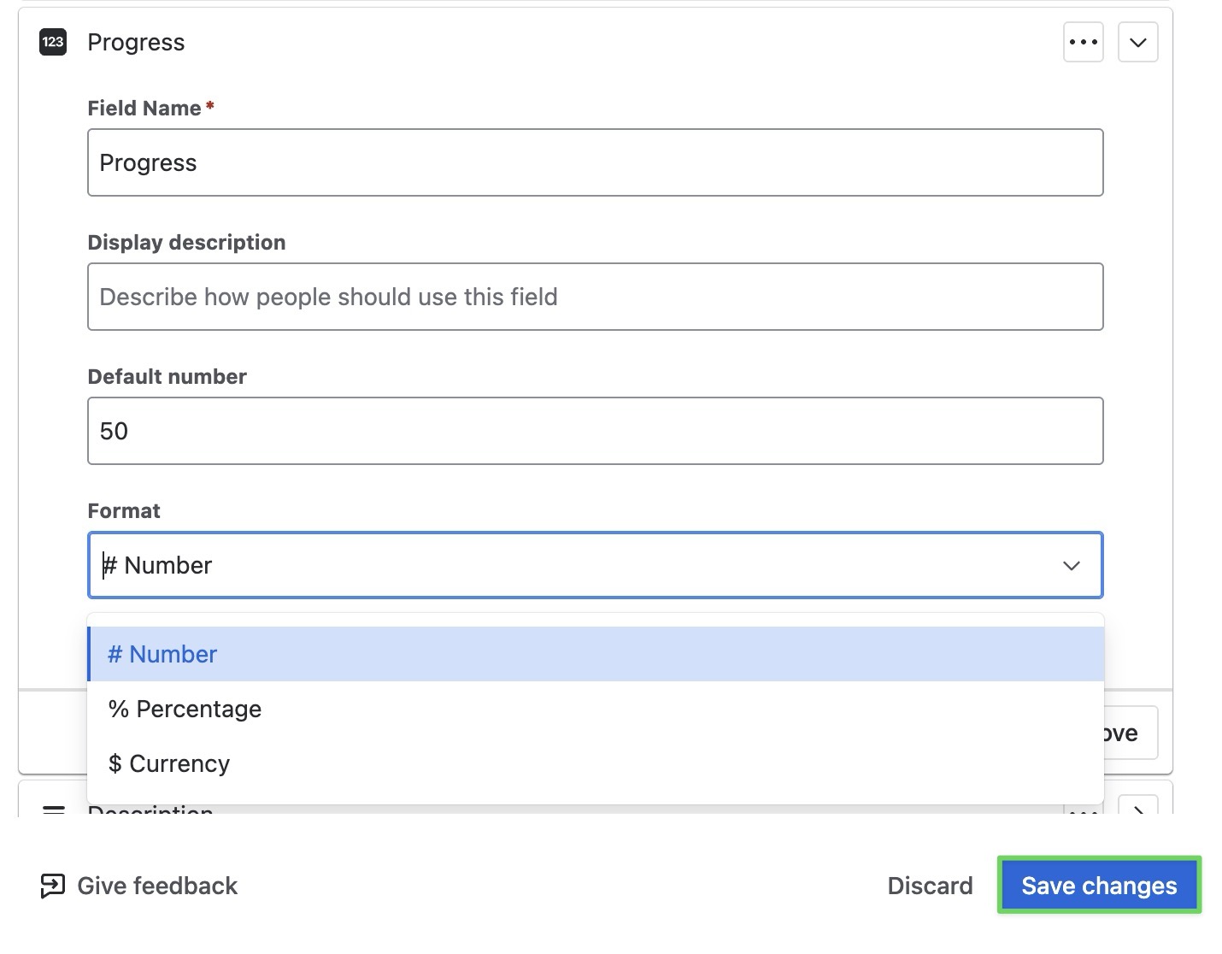Click the Default number field showing 50
This screenshot has width=1222, height=954.
(x=595, y=431)
